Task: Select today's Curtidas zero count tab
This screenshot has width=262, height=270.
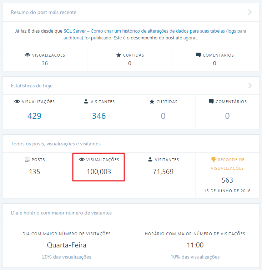Action: pos(163,112)
